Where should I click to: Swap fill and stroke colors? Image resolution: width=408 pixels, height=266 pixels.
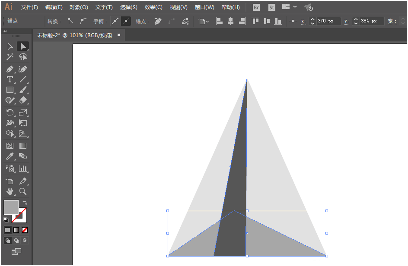click(25, 203)
